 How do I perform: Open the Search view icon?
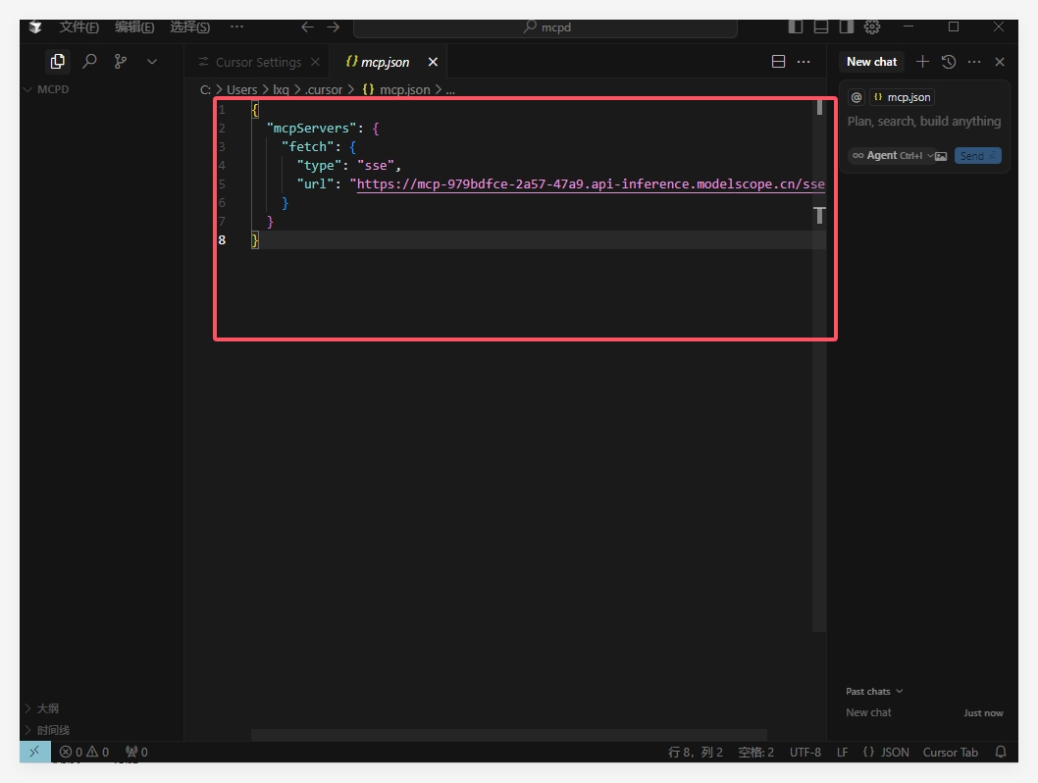89,61
